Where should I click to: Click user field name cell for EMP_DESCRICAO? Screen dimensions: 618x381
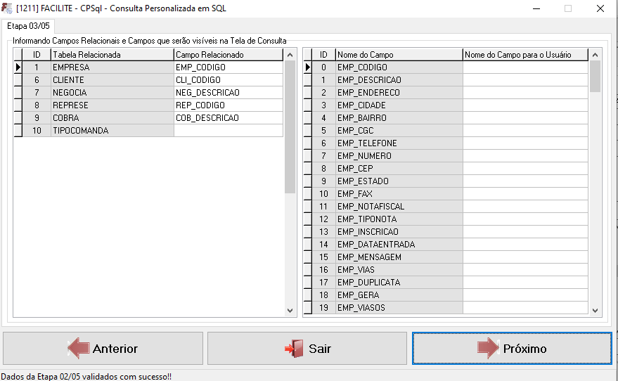(x=525, y=80)
